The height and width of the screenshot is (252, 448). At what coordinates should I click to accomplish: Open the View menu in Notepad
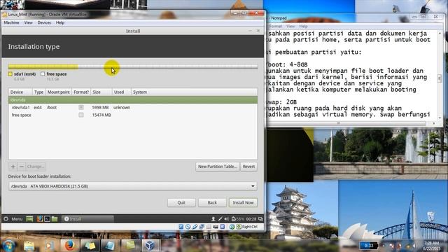coord(290,26)
